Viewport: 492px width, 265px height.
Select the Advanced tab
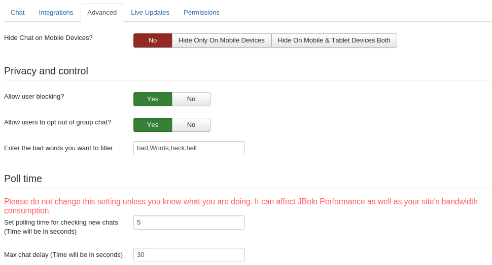tap(102, 13)
